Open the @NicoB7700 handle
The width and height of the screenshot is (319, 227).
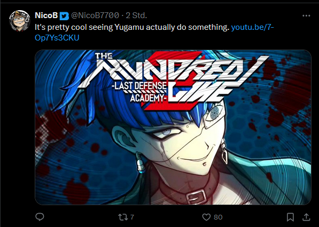pyautogui.click(x=95, y=15)
